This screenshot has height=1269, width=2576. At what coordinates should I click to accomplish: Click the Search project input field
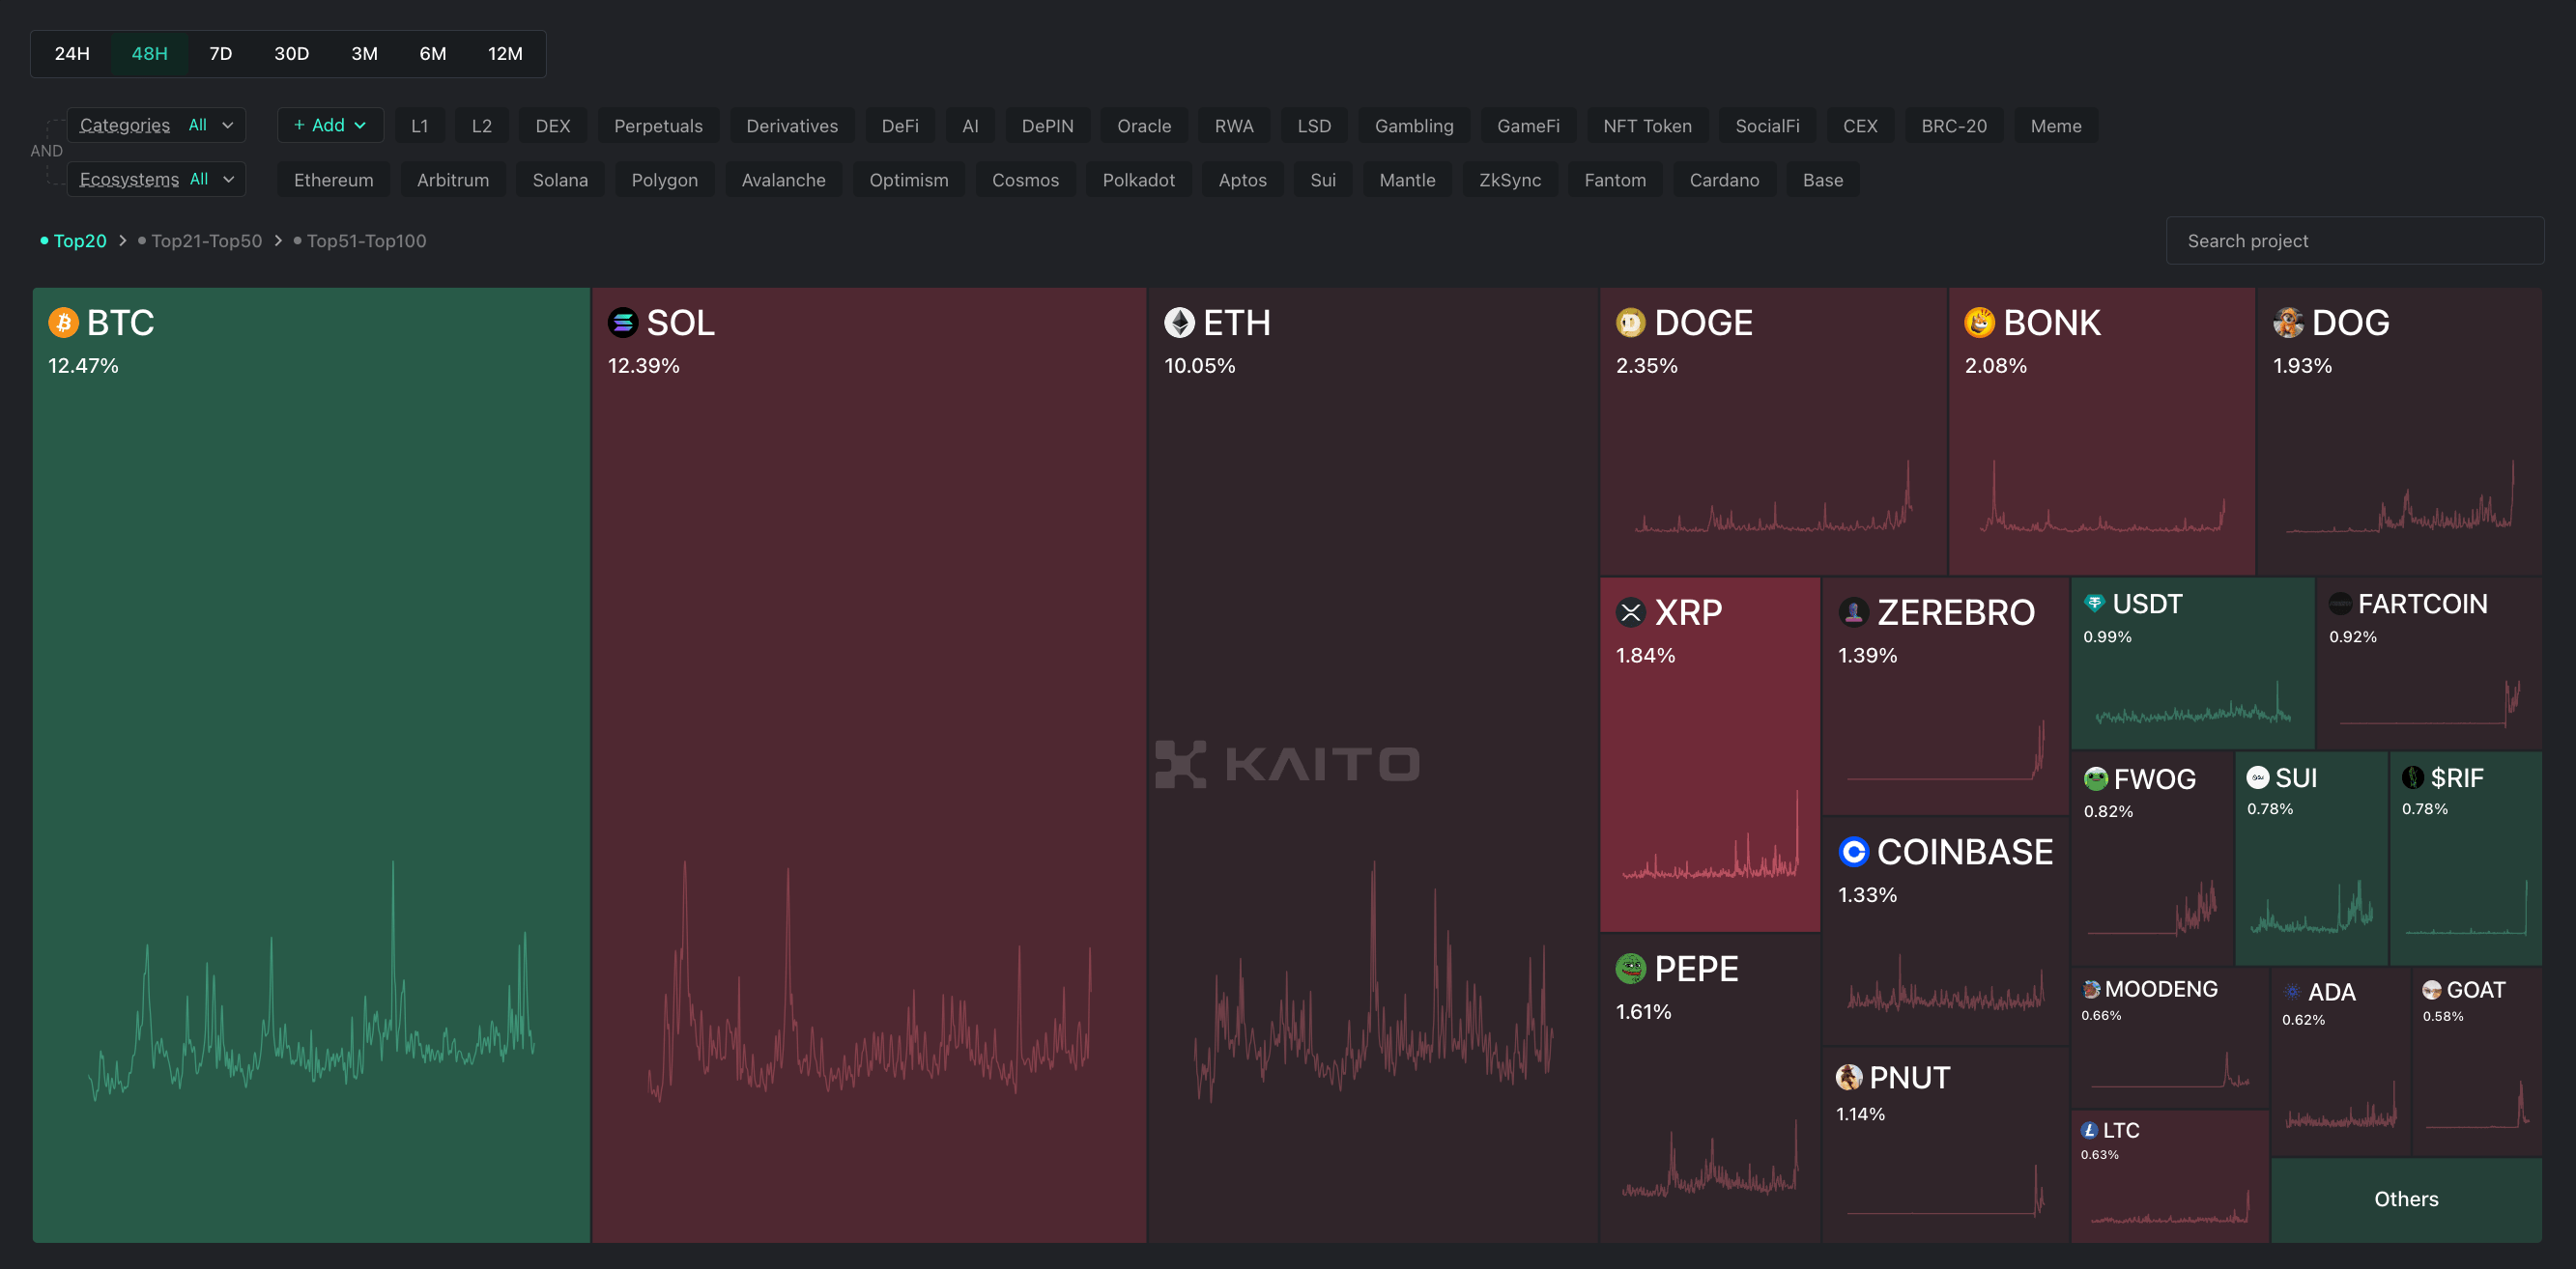point(2355,240)
